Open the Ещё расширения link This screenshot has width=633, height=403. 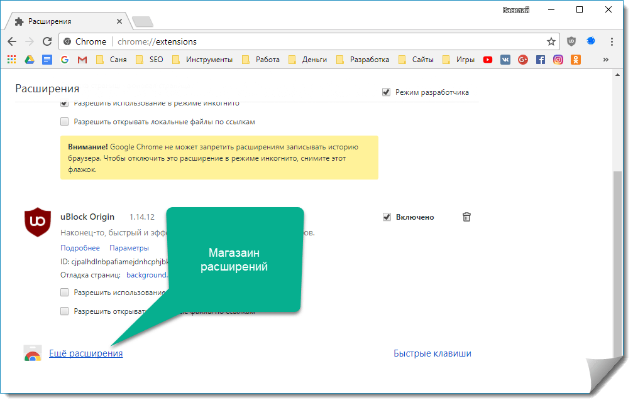click(x=85, y=353)
